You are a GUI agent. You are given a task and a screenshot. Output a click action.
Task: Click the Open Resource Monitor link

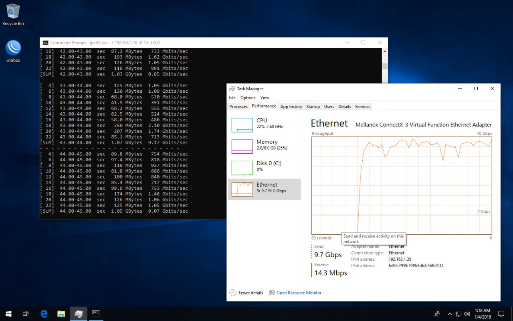[299, 293]
